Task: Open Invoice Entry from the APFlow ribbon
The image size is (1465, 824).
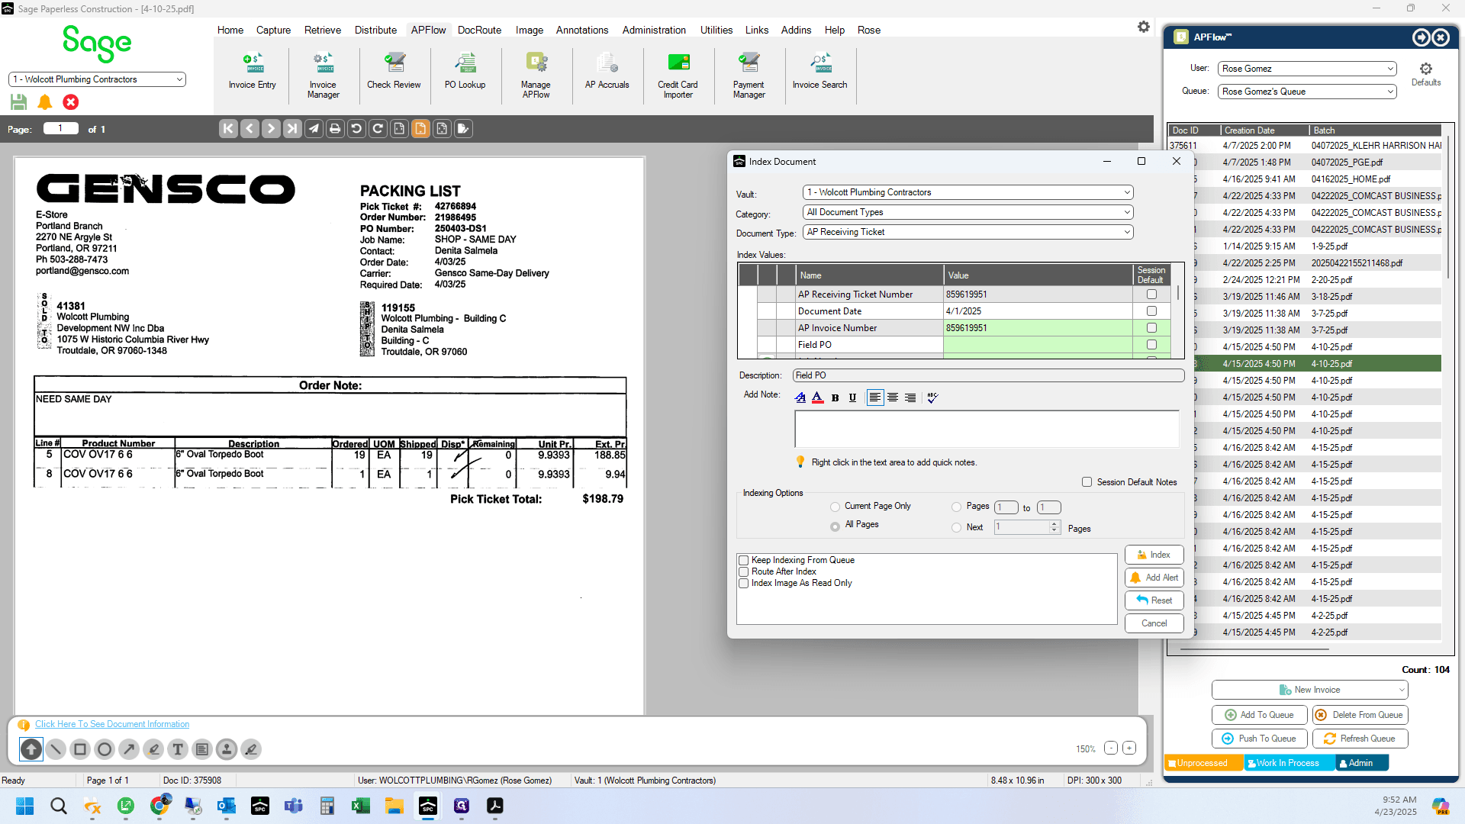Action: (252, 72)
